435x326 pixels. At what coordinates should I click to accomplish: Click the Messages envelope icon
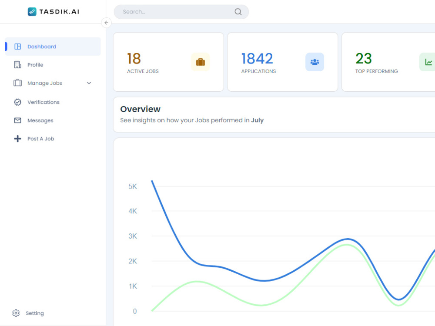click(17, 120)
